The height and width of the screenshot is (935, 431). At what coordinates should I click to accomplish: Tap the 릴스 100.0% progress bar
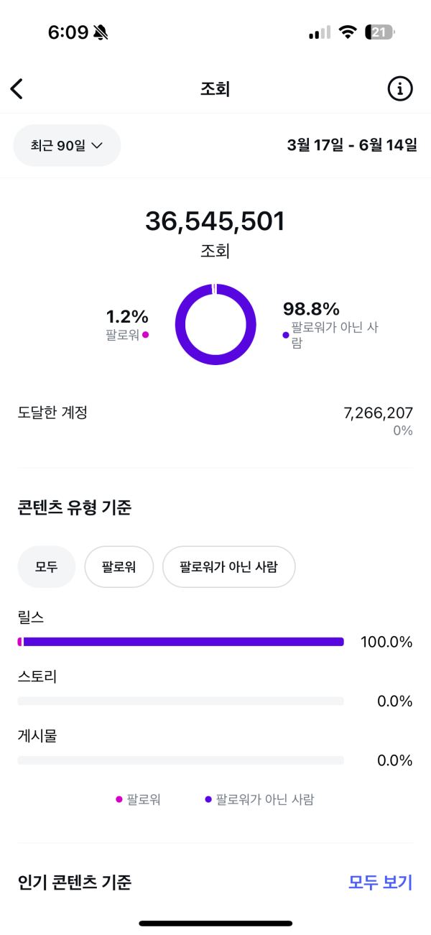click(x=181, y=642)
